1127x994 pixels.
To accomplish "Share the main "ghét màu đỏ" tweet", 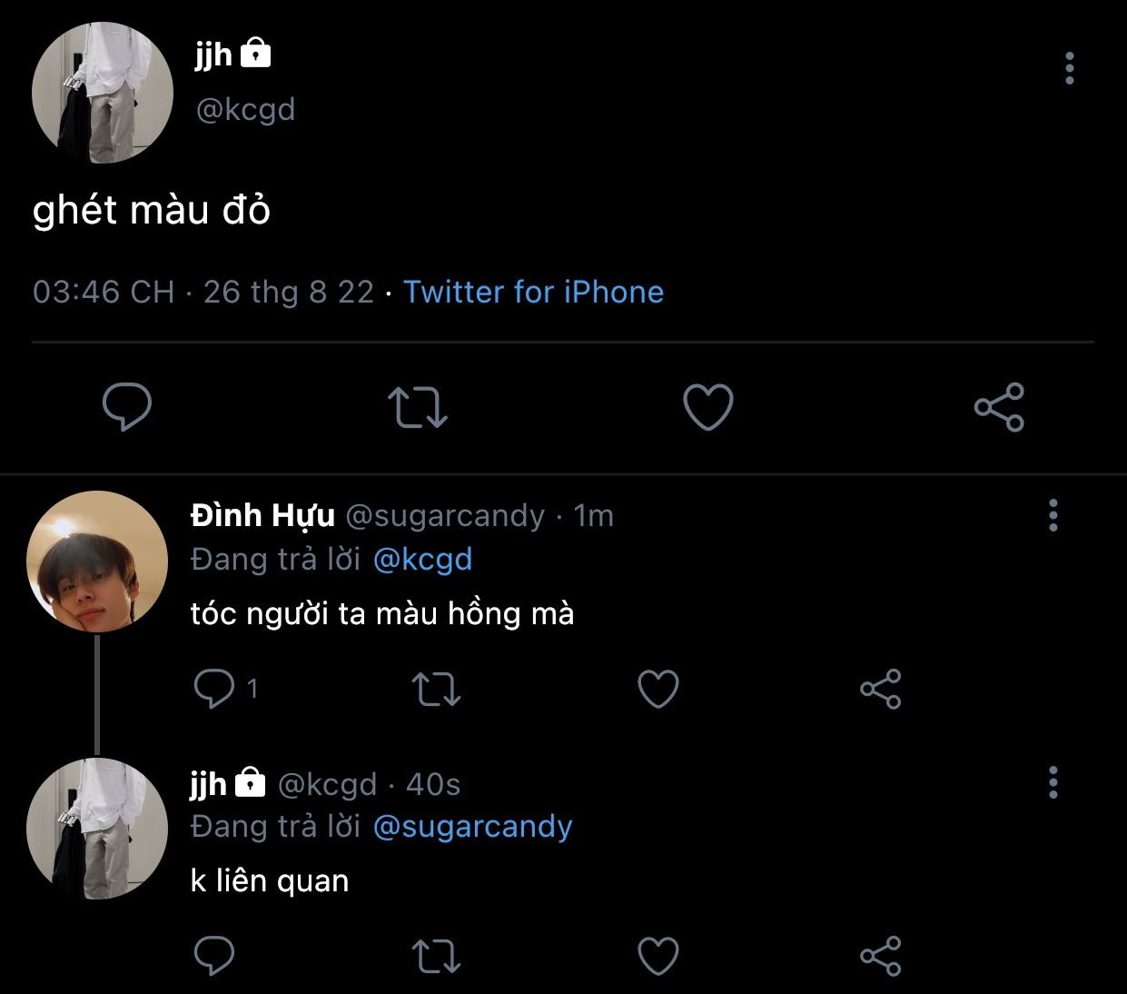I will coord(999,406).
